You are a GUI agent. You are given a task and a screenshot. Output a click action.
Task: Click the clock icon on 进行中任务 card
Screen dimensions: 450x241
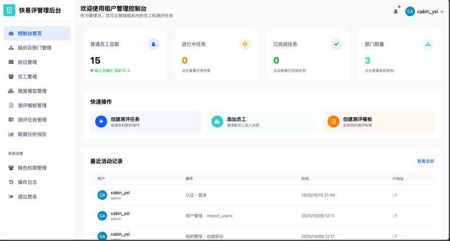point(245,44)
